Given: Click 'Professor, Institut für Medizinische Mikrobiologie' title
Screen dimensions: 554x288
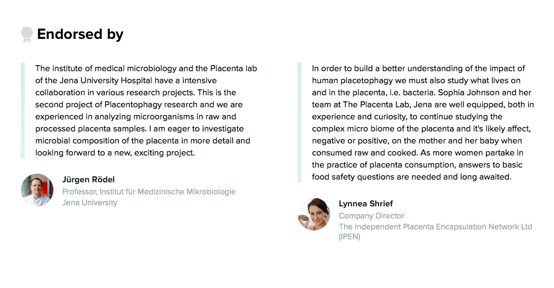Looking at the screenshot, I should click(x=149, y=192).
